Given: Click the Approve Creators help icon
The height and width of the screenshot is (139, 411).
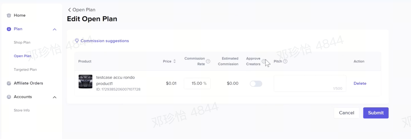Looking at the screenshot, I should pyautogui.click(x=264, y=61).
